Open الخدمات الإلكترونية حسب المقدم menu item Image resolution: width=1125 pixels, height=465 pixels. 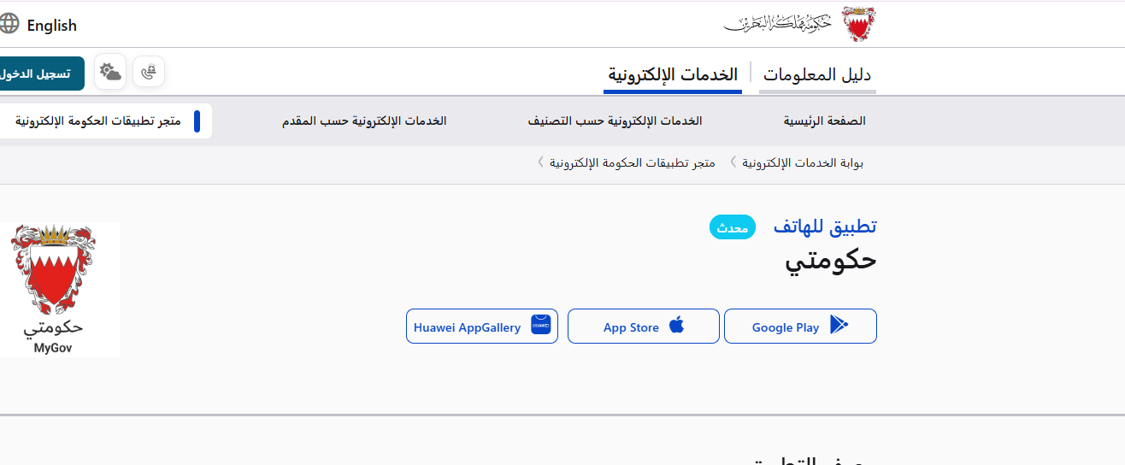pos(364,121)
